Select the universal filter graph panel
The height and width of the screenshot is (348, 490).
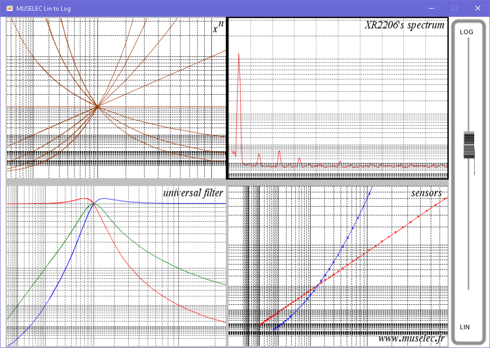tap(116, 266)
